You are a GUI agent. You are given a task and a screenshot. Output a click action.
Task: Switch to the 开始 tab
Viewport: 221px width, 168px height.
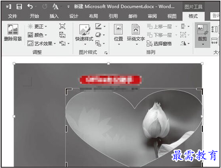(34, 16)
